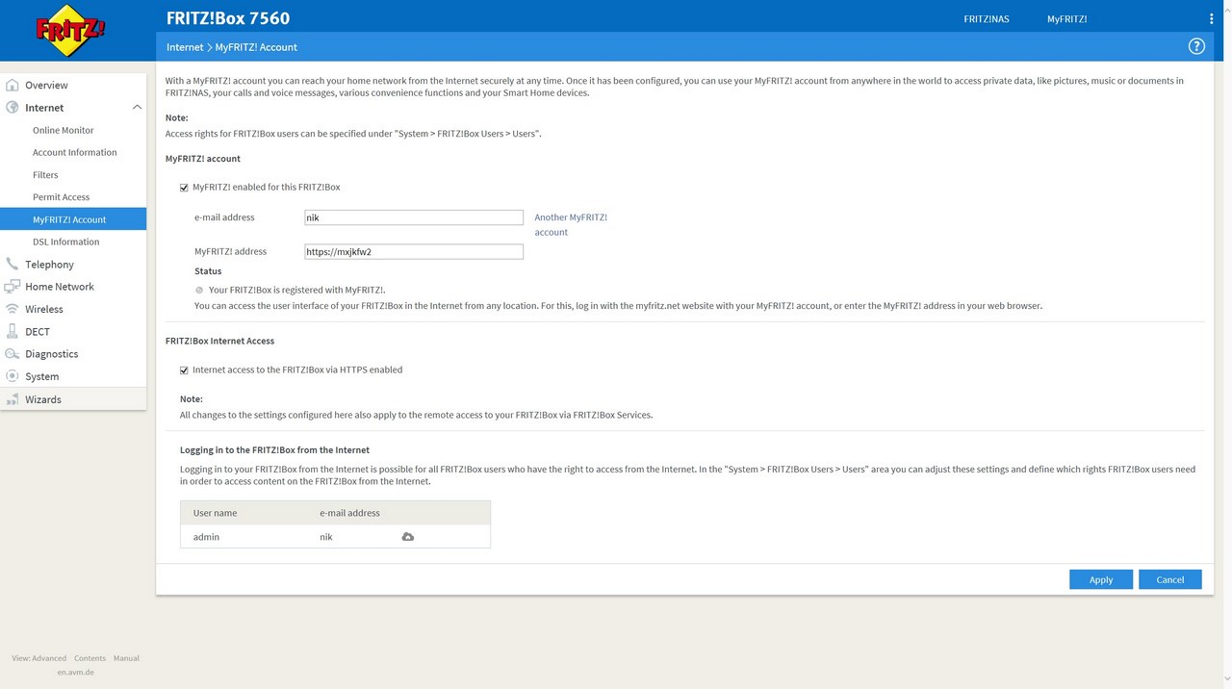This screenshot has width=1232, height=689.
Task: Select MyFRITZ! Account submenu
Action: tap(73, 219)
